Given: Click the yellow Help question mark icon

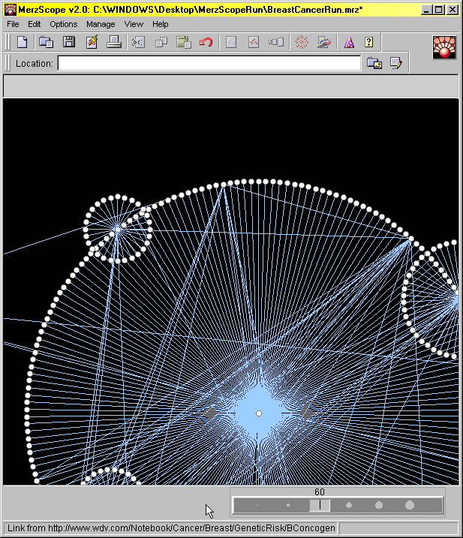Looking at the screenshot, I should [369, 42].
